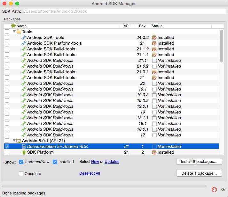Image resolution: width=228 pixels, height=197 pixels.
Task: Sort by the Rev. column header
Action: click(x=143, y=26)
